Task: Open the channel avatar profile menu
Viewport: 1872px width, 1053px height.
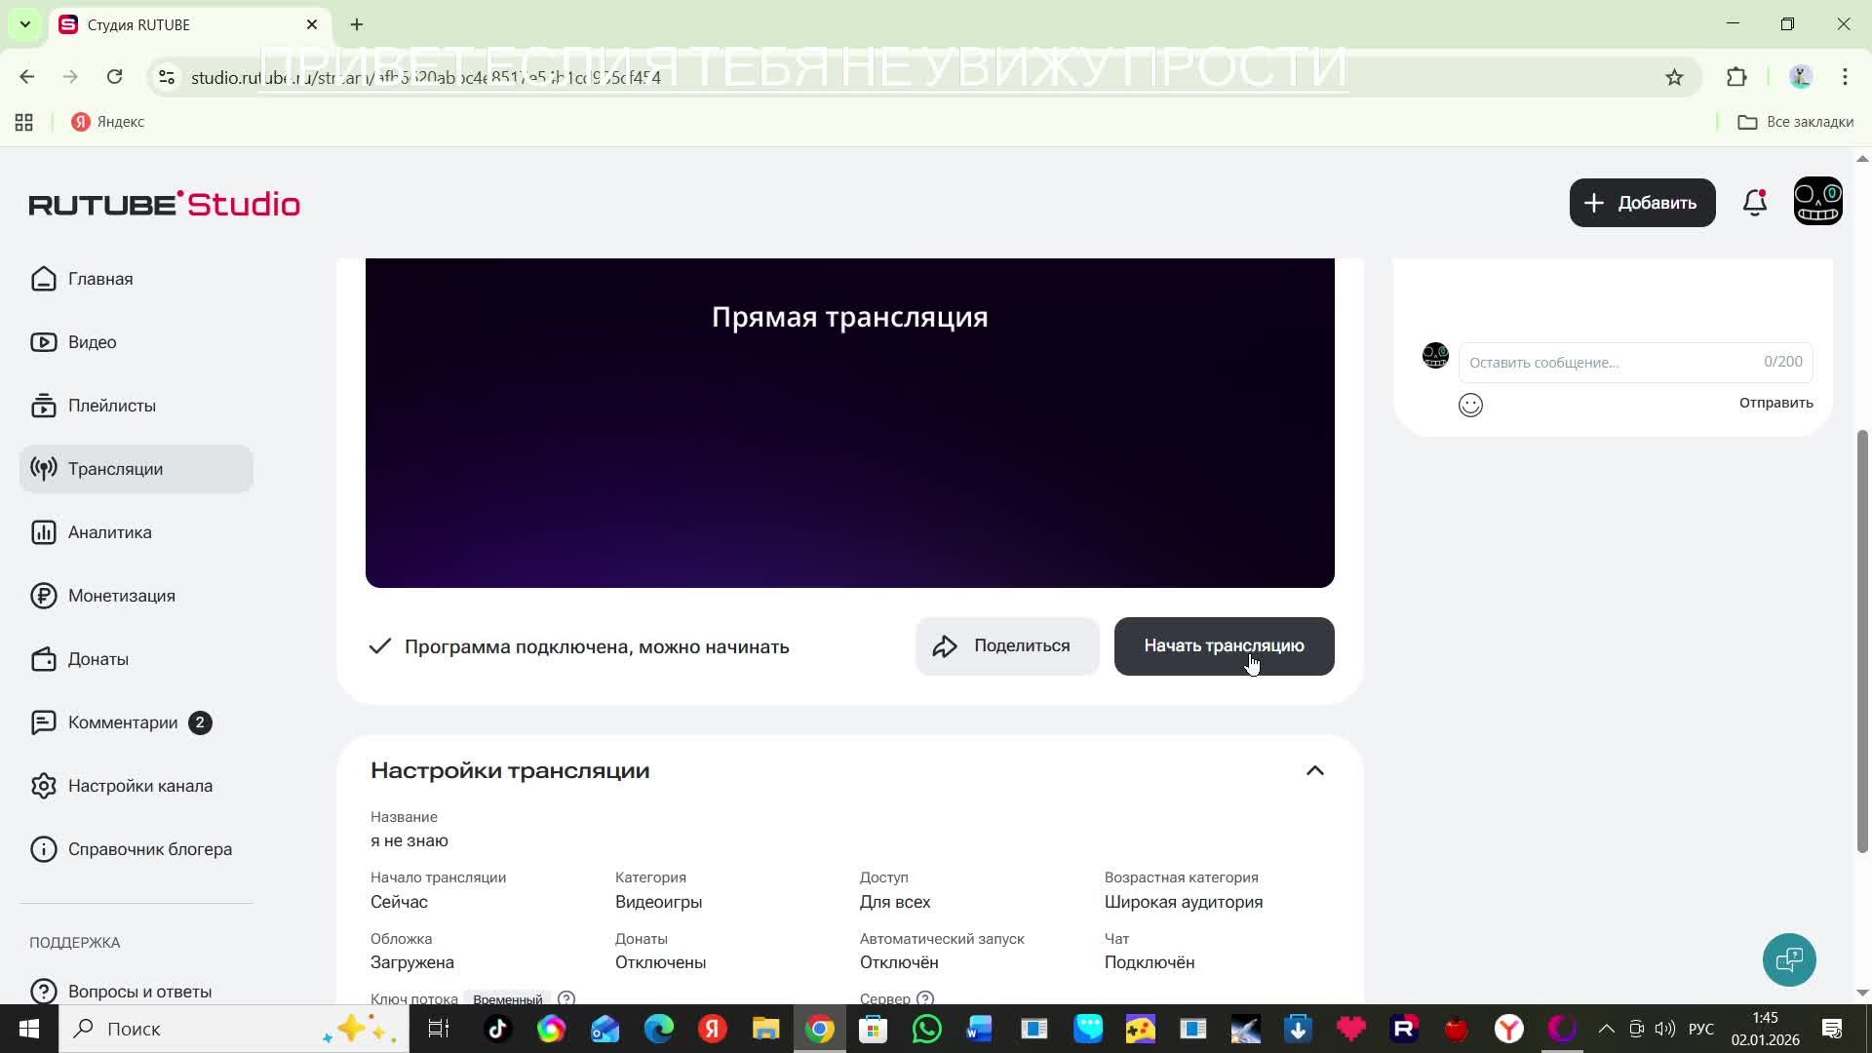Action: [x=1817, y=202]
